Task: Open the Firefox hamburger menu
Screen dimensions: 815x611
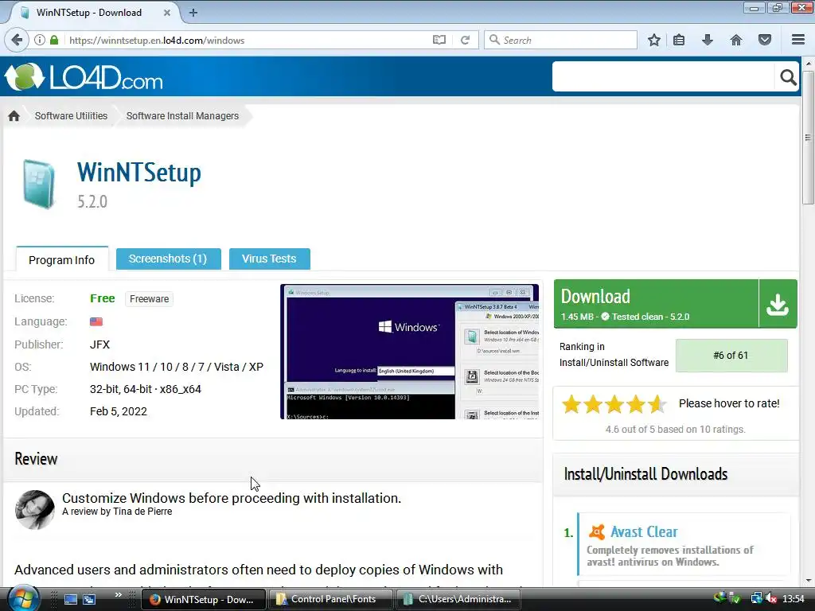Action: pyautogui.click(x=798, y=40)
